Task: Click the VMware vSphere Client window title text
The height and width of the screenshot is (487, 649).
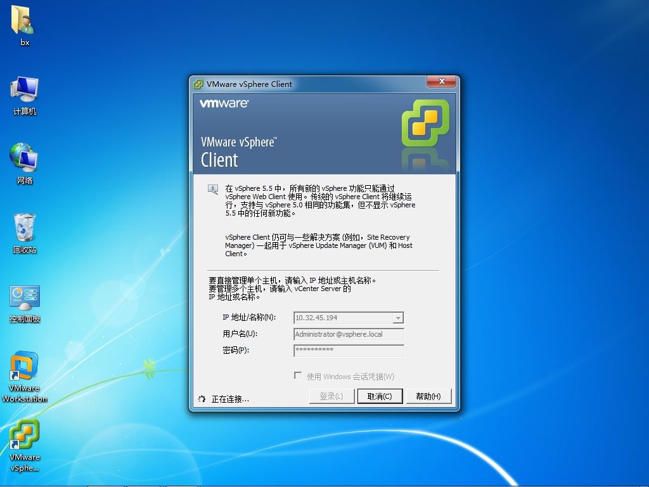Action: 249,84
